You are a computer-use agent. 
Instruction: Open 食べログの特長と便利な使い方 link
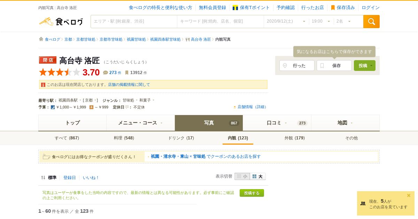[161, 8]
